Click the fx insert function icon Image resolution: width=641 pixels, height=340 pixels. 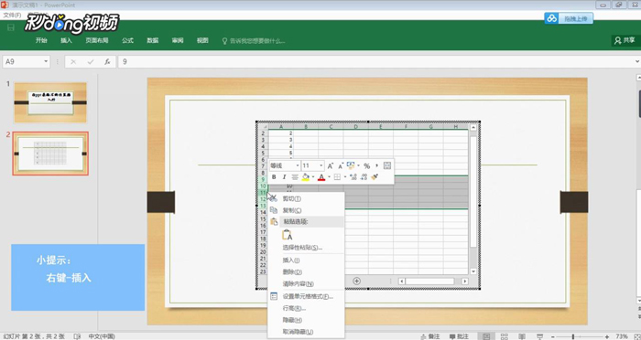click(107, 61)
